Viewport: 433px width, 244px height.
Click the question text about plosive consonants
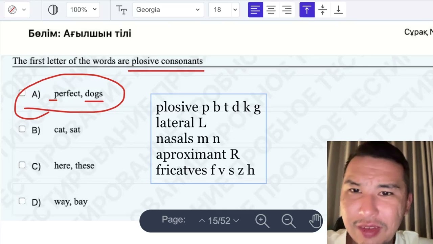[x=108, y=61]
